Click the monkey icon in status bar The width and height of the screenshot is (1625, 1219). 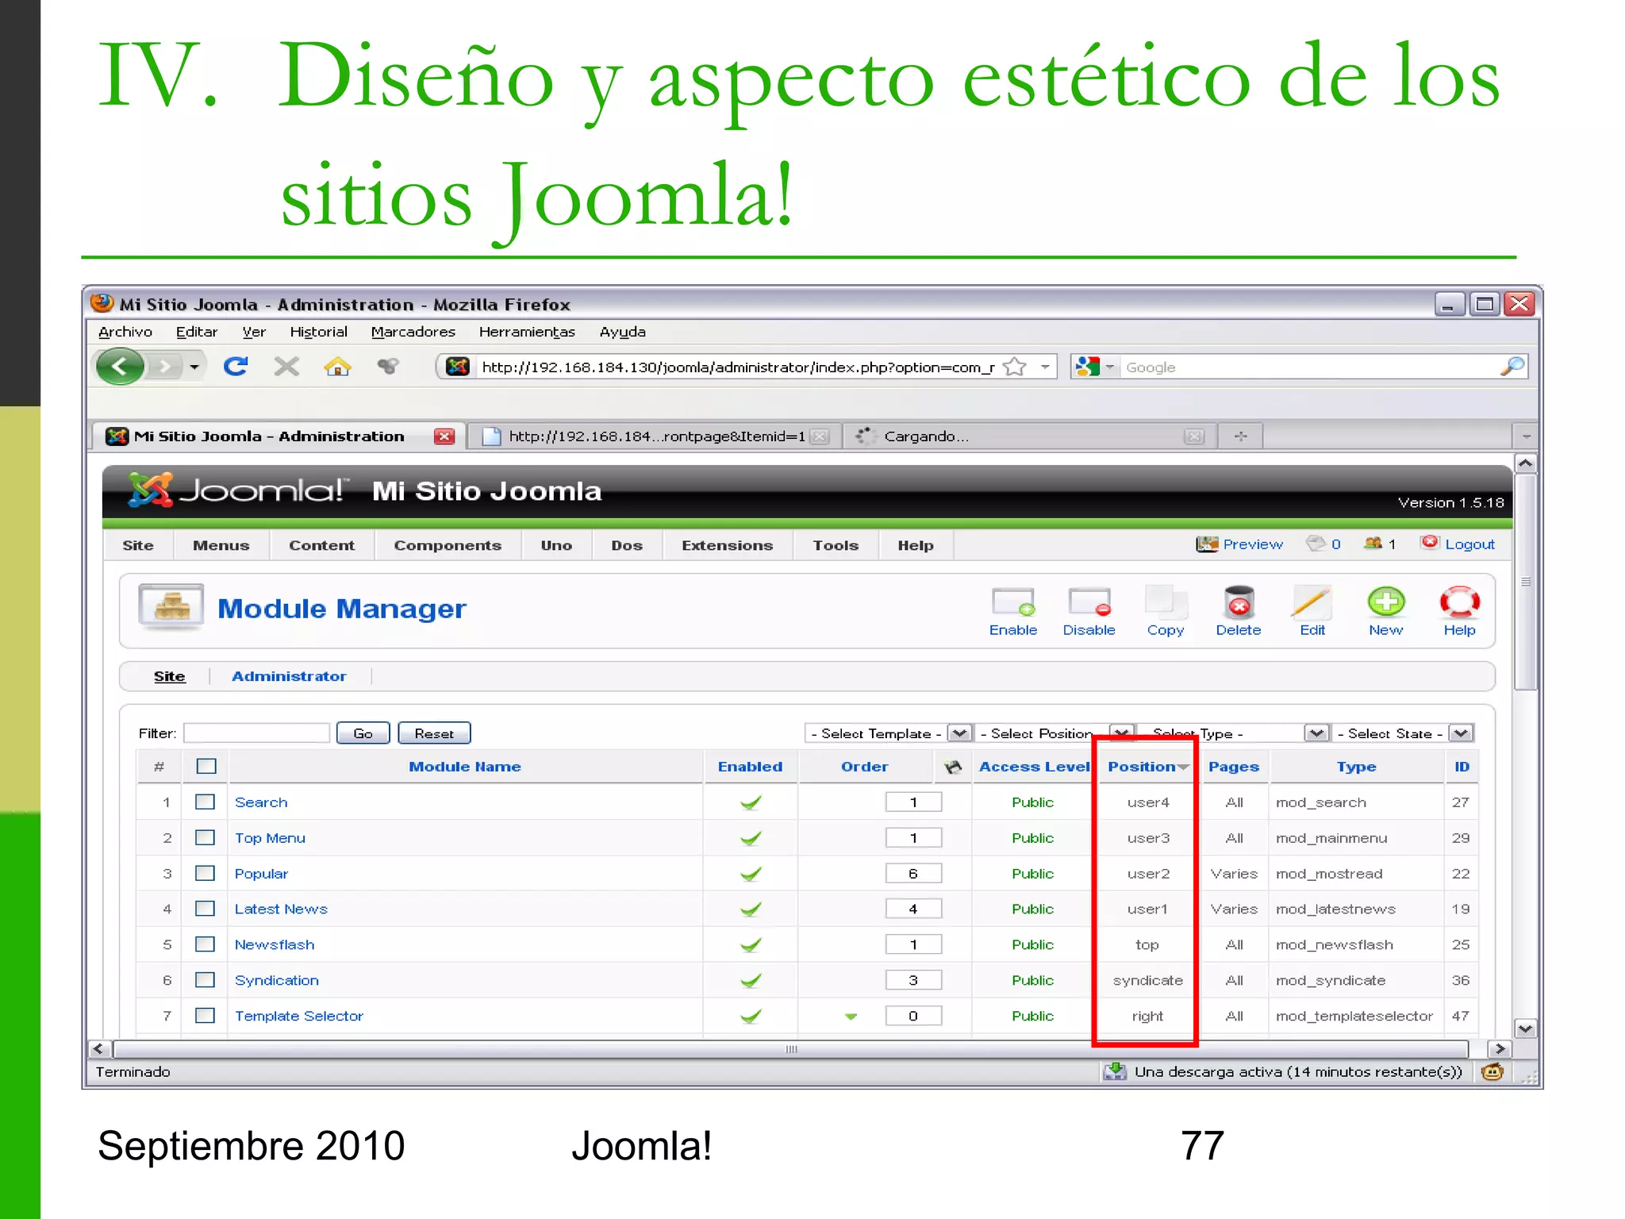[x=1492, y=1072]
